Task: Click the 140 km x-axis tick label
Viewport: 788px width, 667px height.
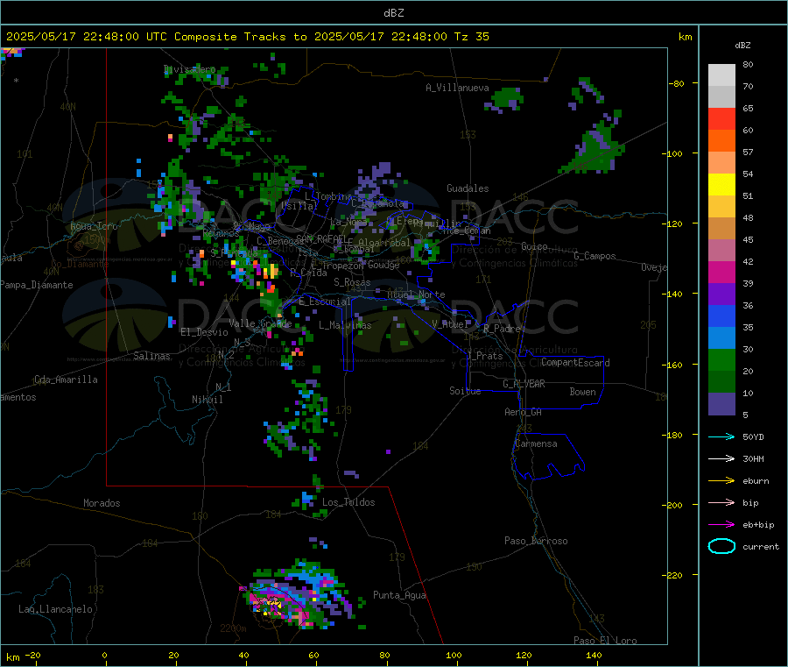Action: (x=594, y=655)
